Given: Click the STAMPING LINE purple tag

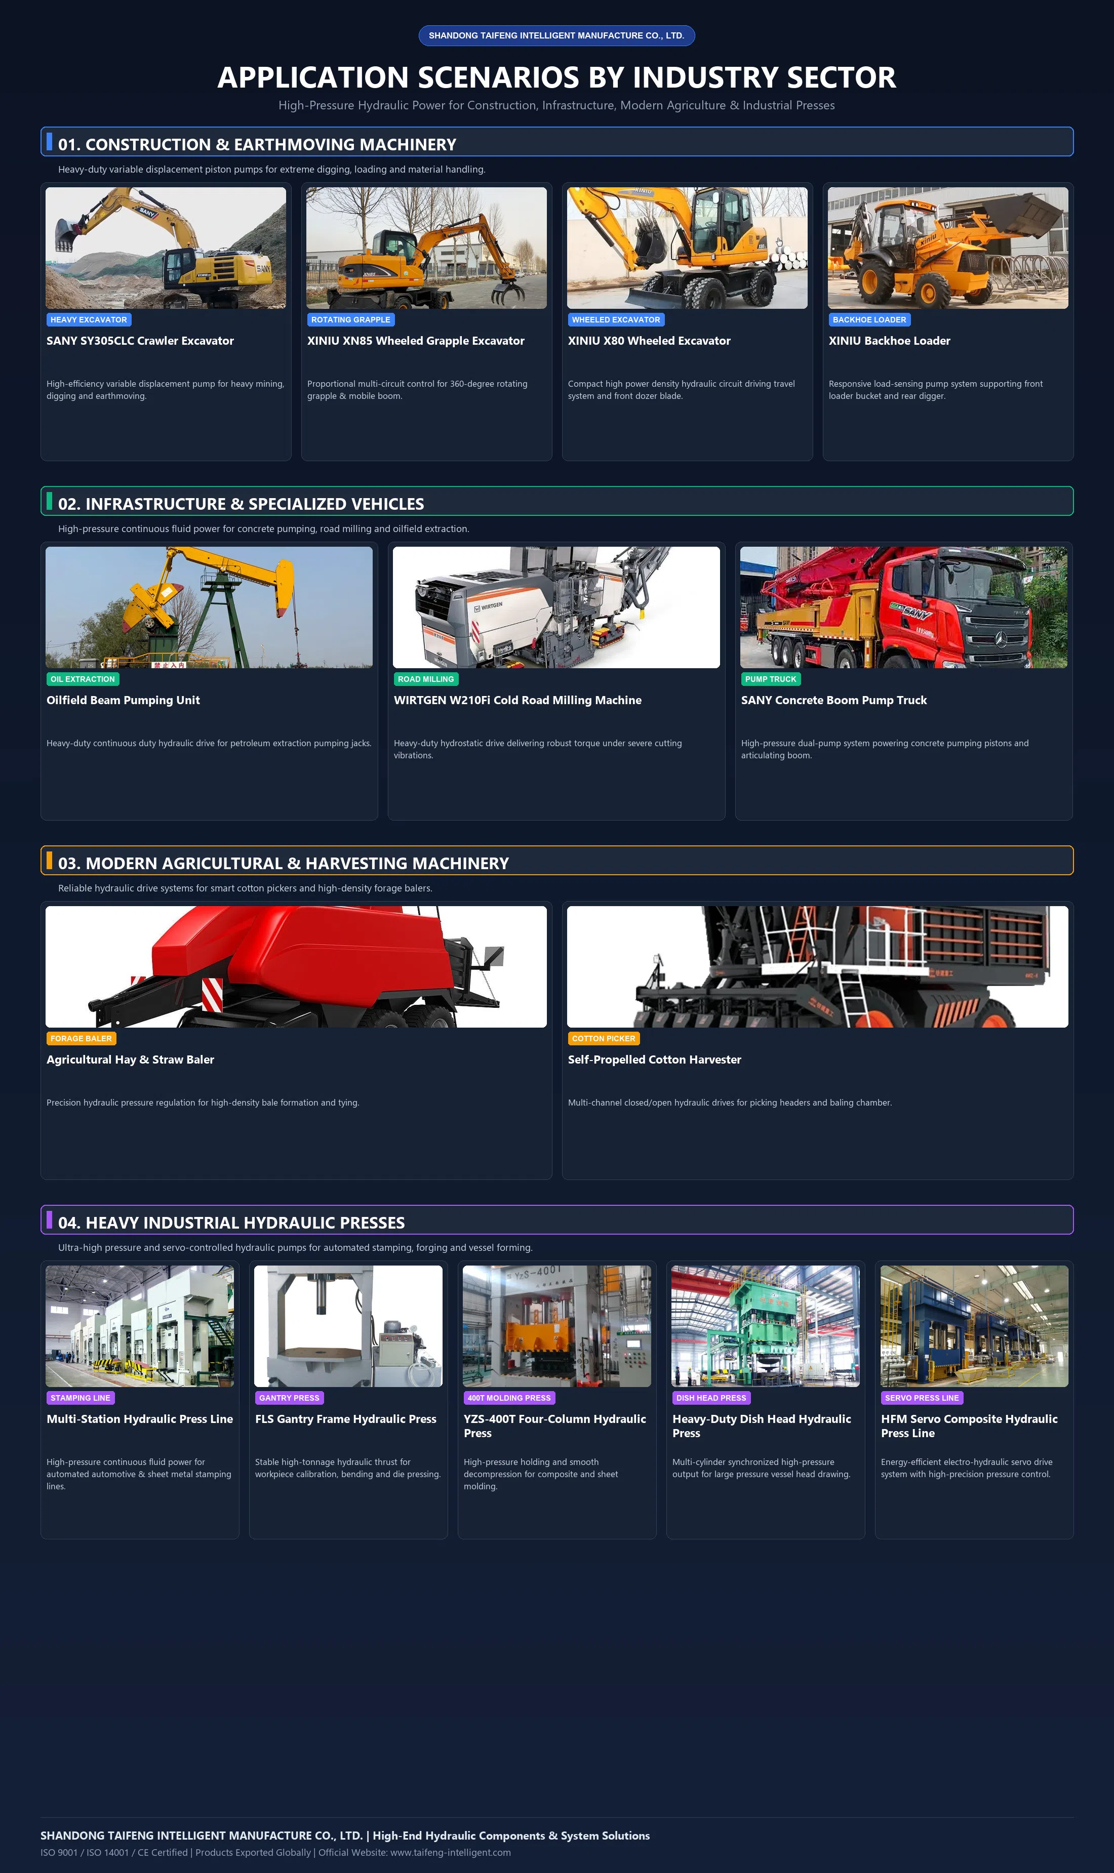Looking at the screenshot, I should tap(81, 1398).
